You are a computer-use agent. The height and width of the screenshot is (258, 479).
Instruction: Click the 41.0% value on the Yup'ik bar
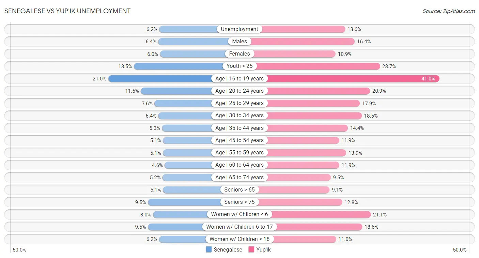[x=428, y=79]
